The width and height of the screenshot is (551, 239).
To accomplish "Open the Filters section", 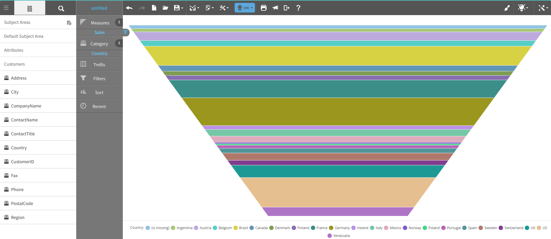I will point(100,78).
